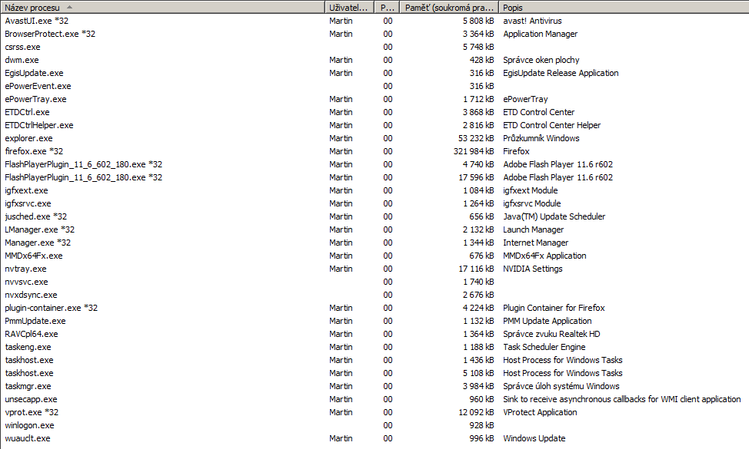Select csrss.exe in the process list
Screen dimensions: 749x449
point(22,47)
